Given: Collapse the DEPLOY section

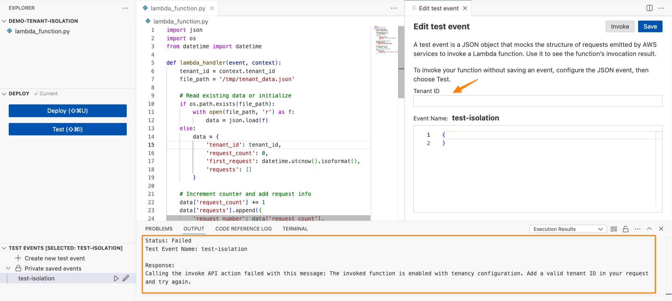Looking at the screenshot, I should point(4,94).
